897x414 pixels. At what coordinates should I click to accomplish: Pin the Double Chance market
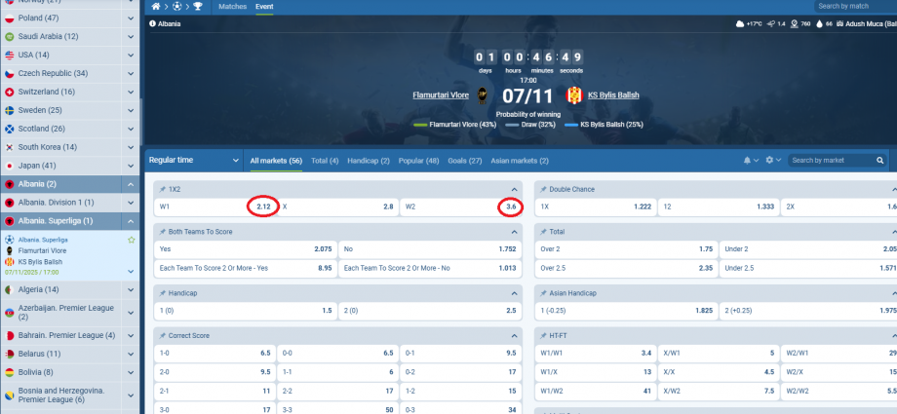543,189
